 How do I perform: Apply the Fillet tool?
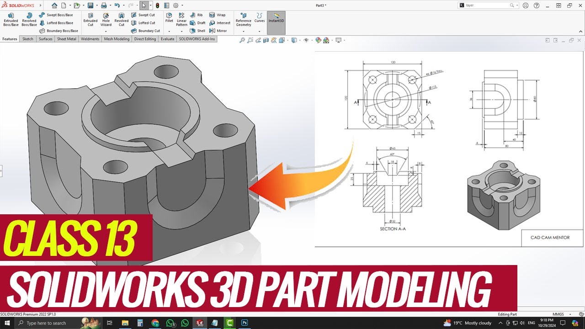[169, 17]
